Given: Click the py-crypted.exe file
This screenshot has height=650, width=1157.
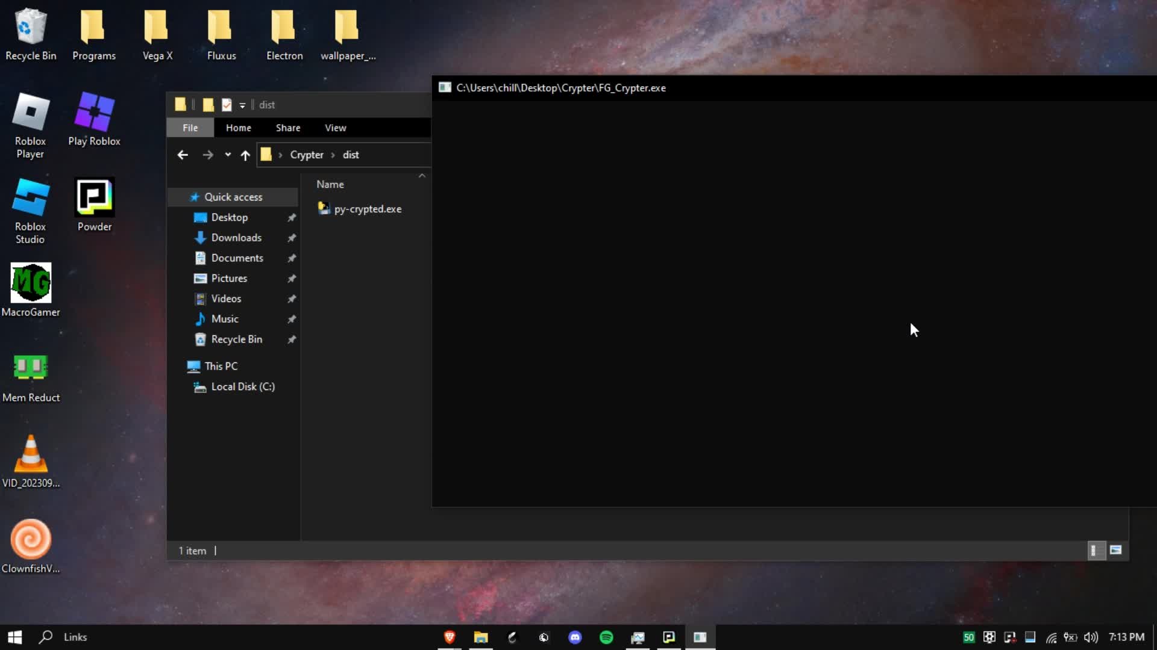Looking at the screenshot, I should coord(367,209).
